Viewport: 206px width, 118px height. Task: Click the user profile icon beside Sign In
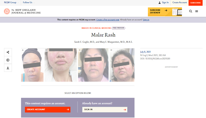[x=159, y=2]
